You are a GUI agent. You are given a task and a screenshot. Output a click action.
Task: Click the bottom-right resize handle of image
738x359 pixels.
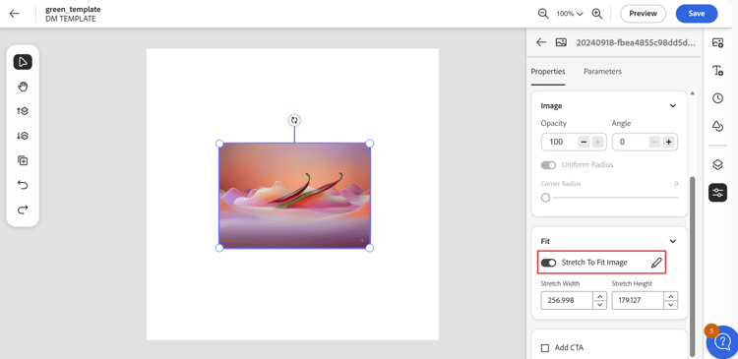[370, 248]
